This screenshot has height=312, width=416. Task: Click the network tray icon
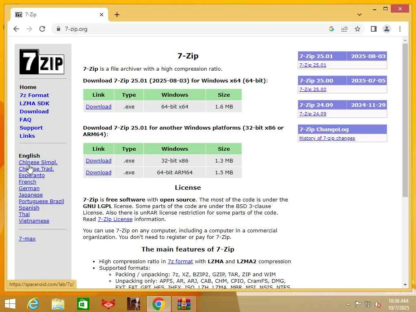[368, 304]
